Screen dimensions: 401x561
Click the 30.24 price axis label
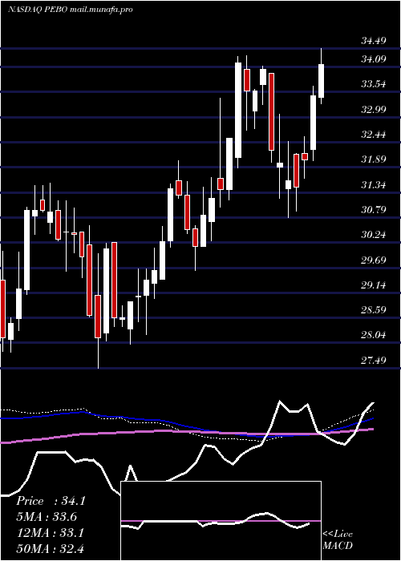click(x=374, y=235)
